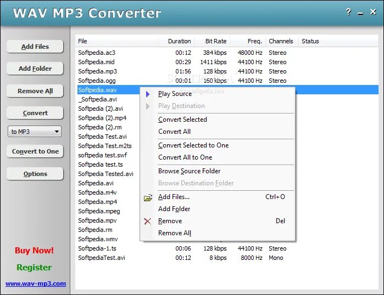Sort by the Bit Rate column header

pos(212,41)
